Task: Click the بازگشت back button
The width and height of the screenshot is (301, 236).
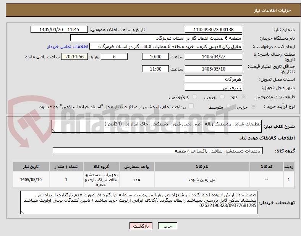Action: tap(141, 226)
